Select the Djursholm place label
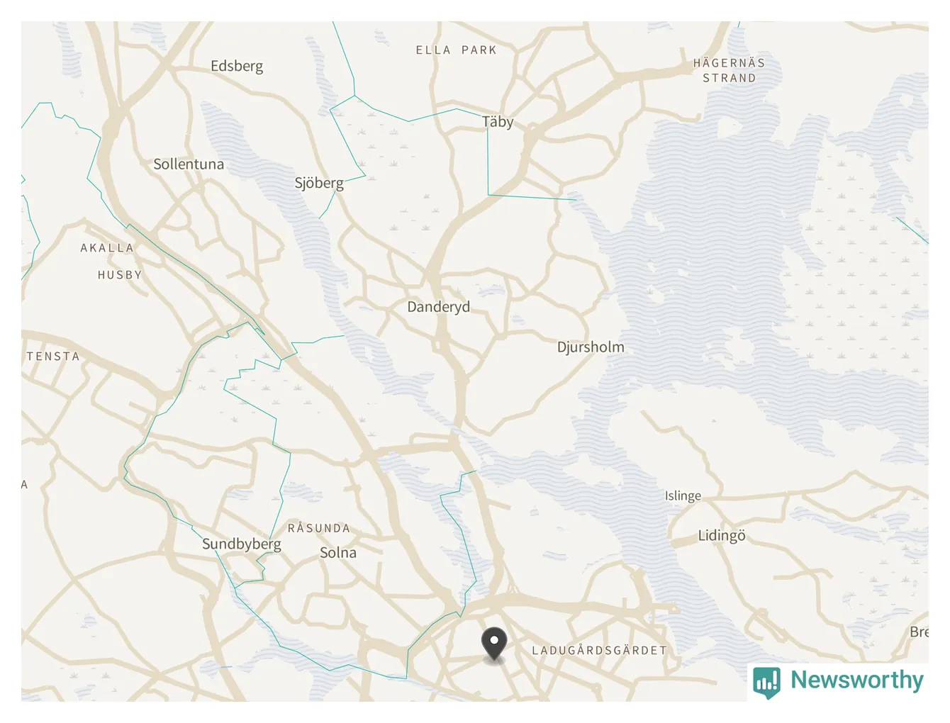950x723 pixels. (591, 347)
